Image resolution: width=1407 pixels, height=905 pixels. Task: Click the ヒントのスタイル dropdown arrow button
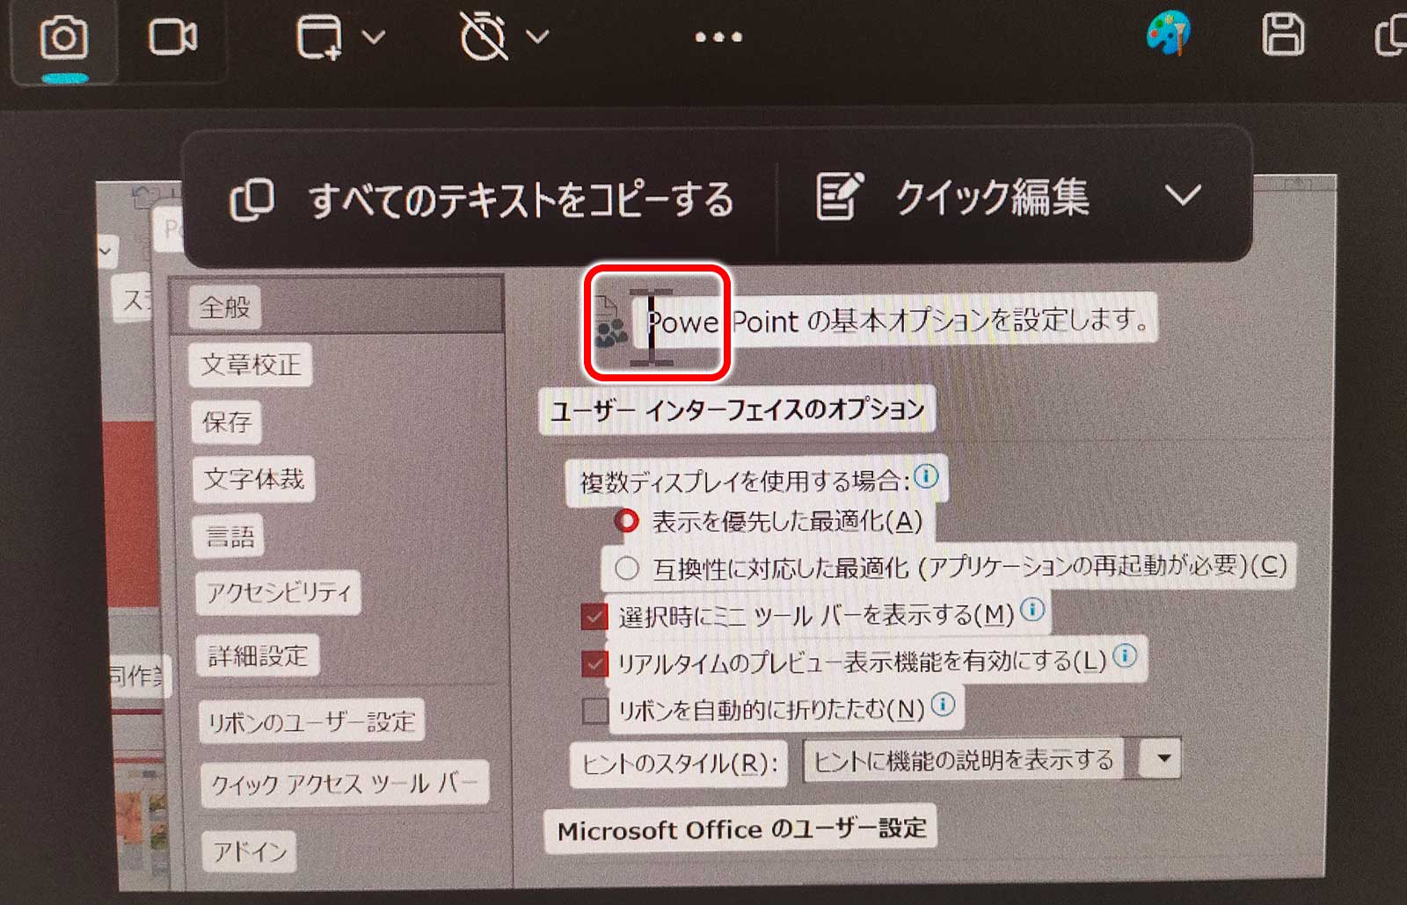1162,758
